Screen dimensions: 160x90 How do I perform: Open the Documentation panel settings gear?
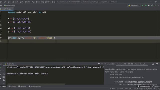(157, 64)
